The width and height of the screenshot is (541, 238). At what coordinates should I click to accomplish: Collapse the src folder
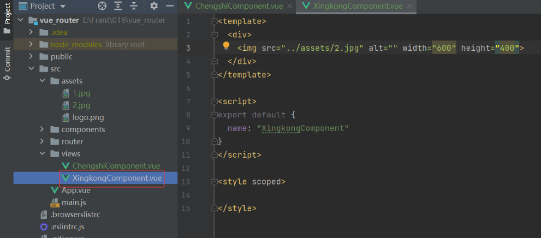click(x=31, y=69)
